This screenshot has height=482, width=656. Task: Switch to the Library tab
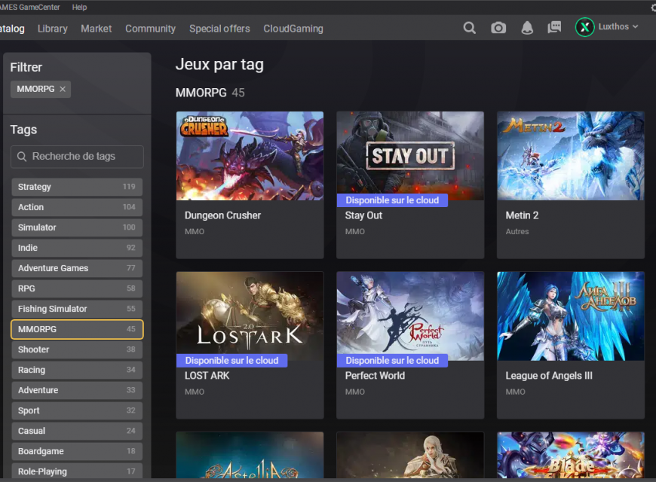tap(53, 29)
